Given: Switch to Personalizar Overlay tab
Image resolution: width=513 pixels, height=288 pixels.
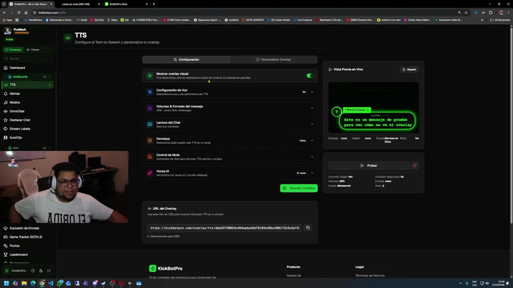Looking at the screenshot, I should pyautogui.click(x=273, y=60).
